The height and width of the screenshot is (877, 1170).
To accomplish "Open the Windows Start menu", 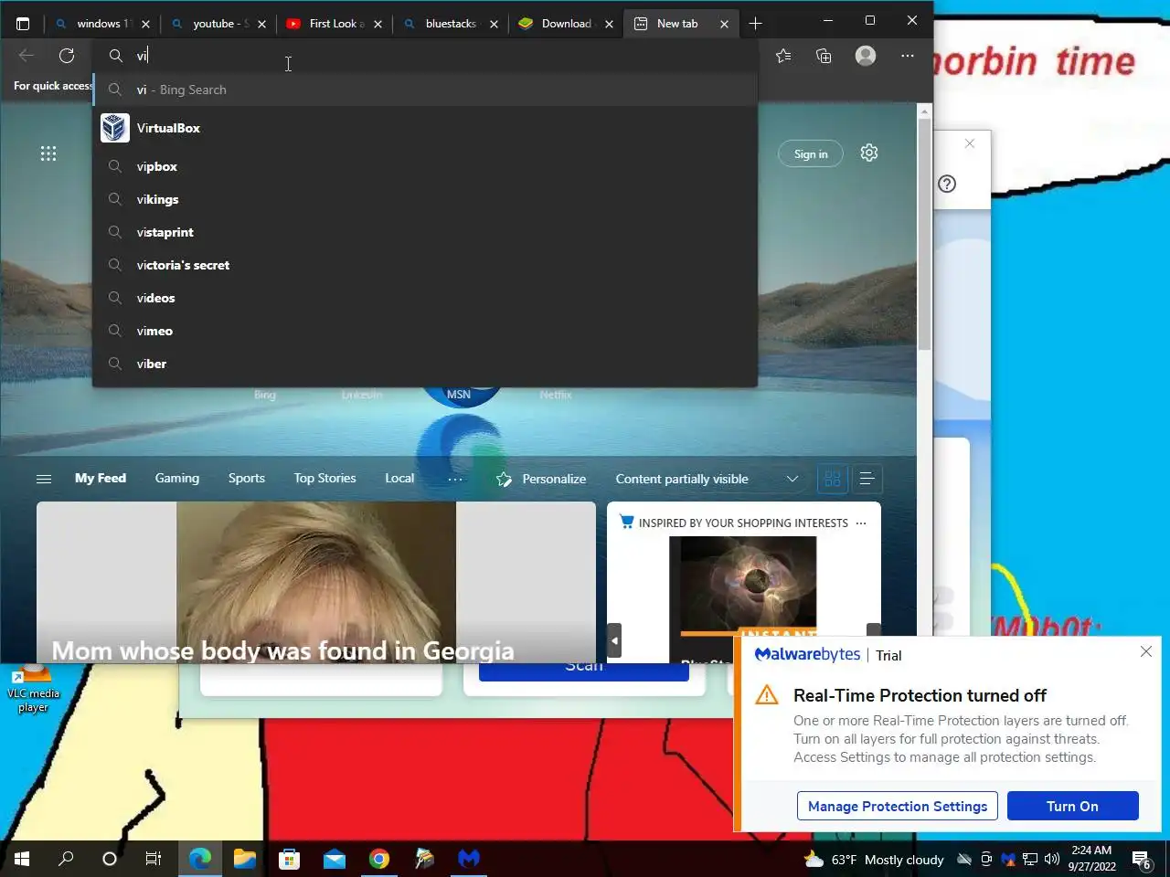I will pyautogui.click(x=22, y=859).
